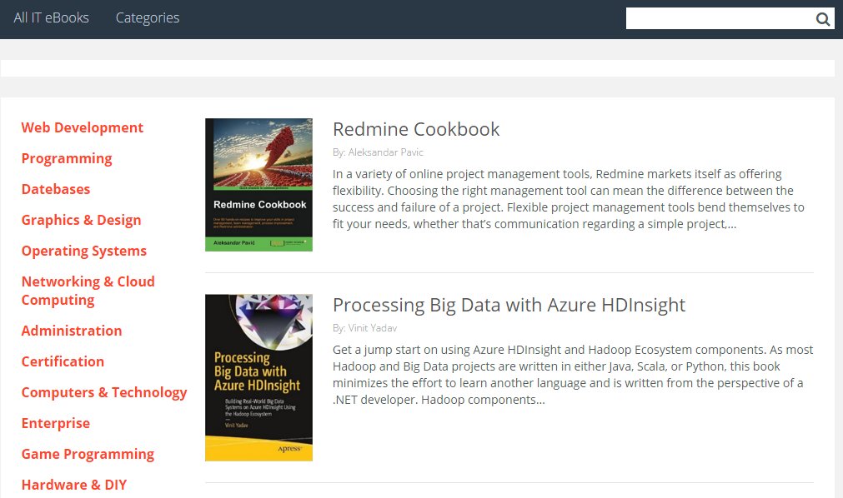The width and height of the screenshot is (843, 498).
Task: Open Processing Big Data with Azure HDInsight title
Action: [x=509, y=305]
